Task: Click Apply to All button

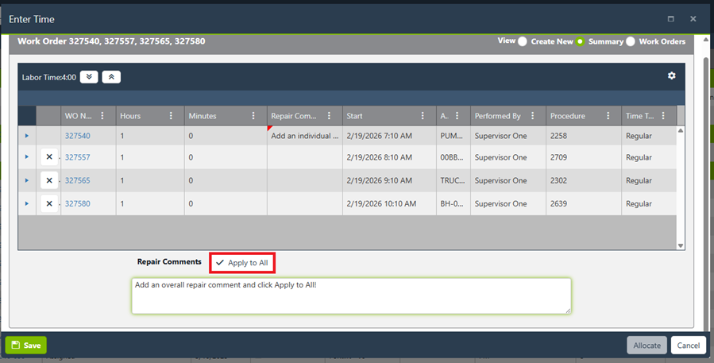Action: (x=242, y=262)
